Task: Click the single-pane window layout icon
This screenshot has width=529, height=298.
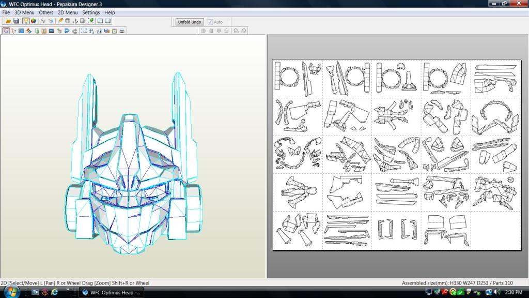Action: pyautogui.click(x=108, y=21)
